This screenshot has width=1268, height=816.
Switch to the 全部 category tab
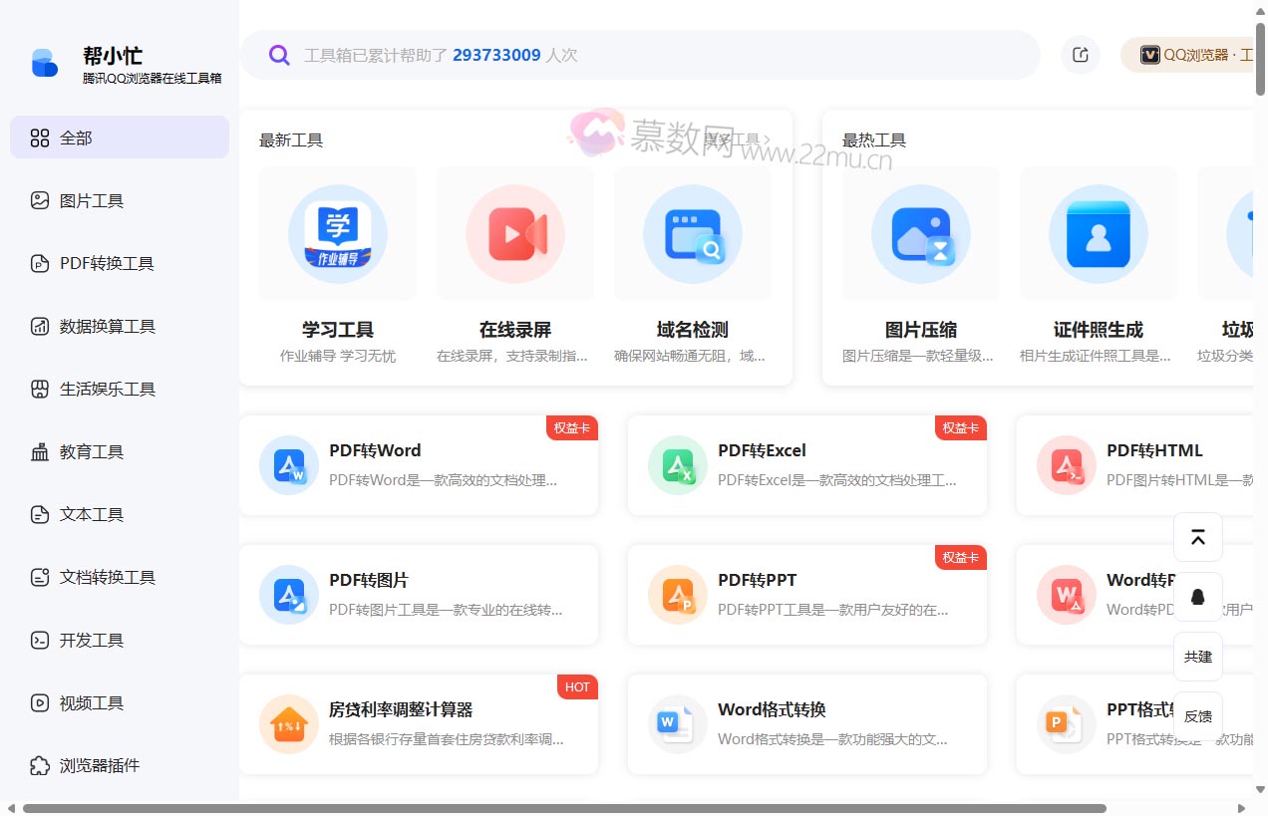click(x=76, y=138)
